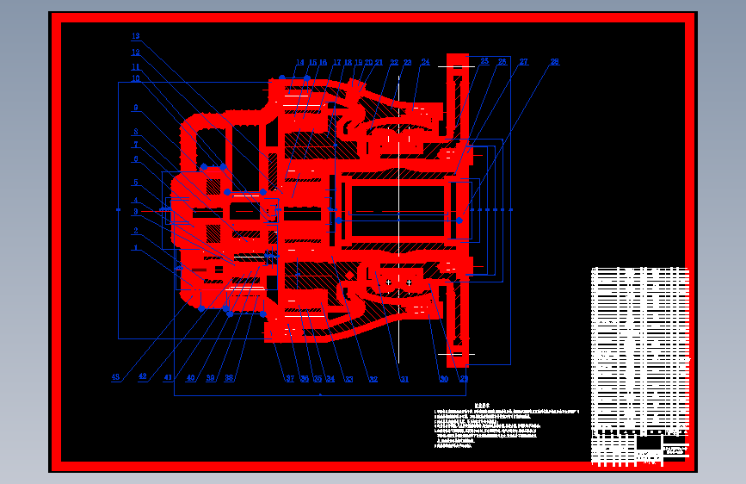Screen dimensions: 746x484
Task: Select part label 31
Action: [404, 379]
